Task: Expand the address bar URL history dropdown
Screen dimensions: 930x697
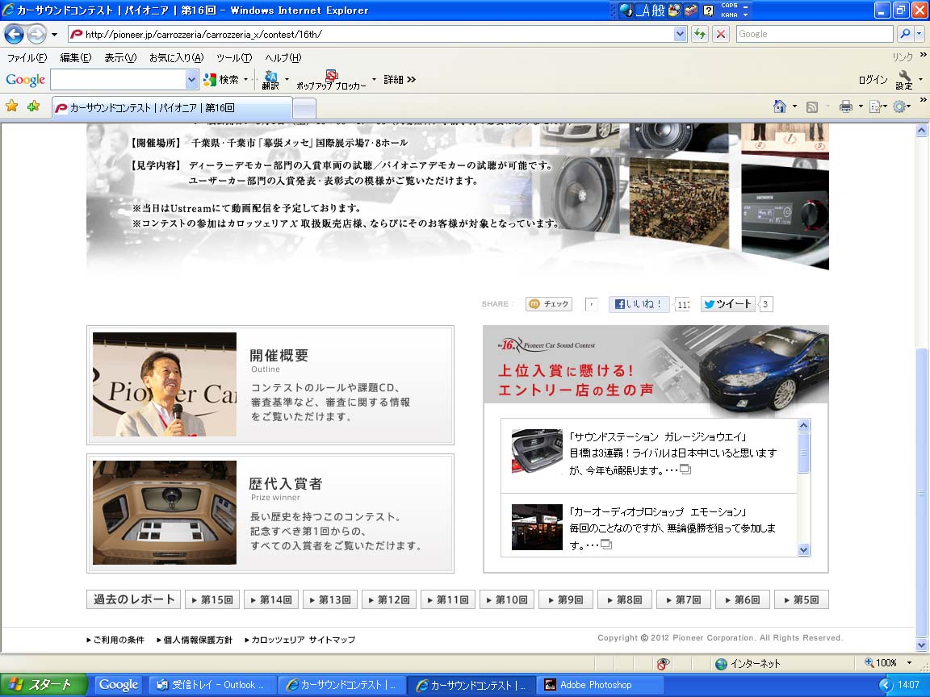Action: (x=680, y=34)
